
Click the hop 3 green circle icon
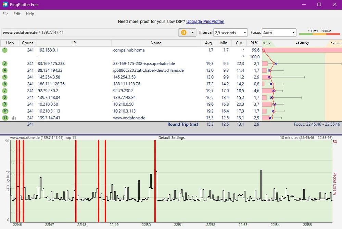point(5,63)
